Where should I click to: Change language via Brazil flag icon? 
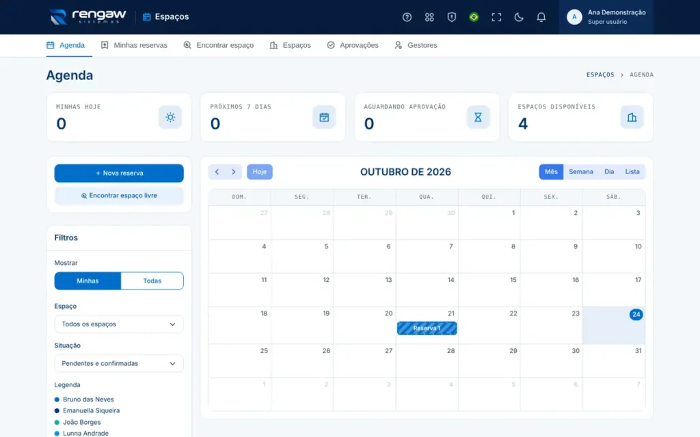tap(474, 17)
